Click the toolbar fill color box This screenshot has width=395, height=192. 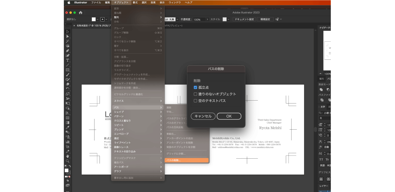pos(66,170)
